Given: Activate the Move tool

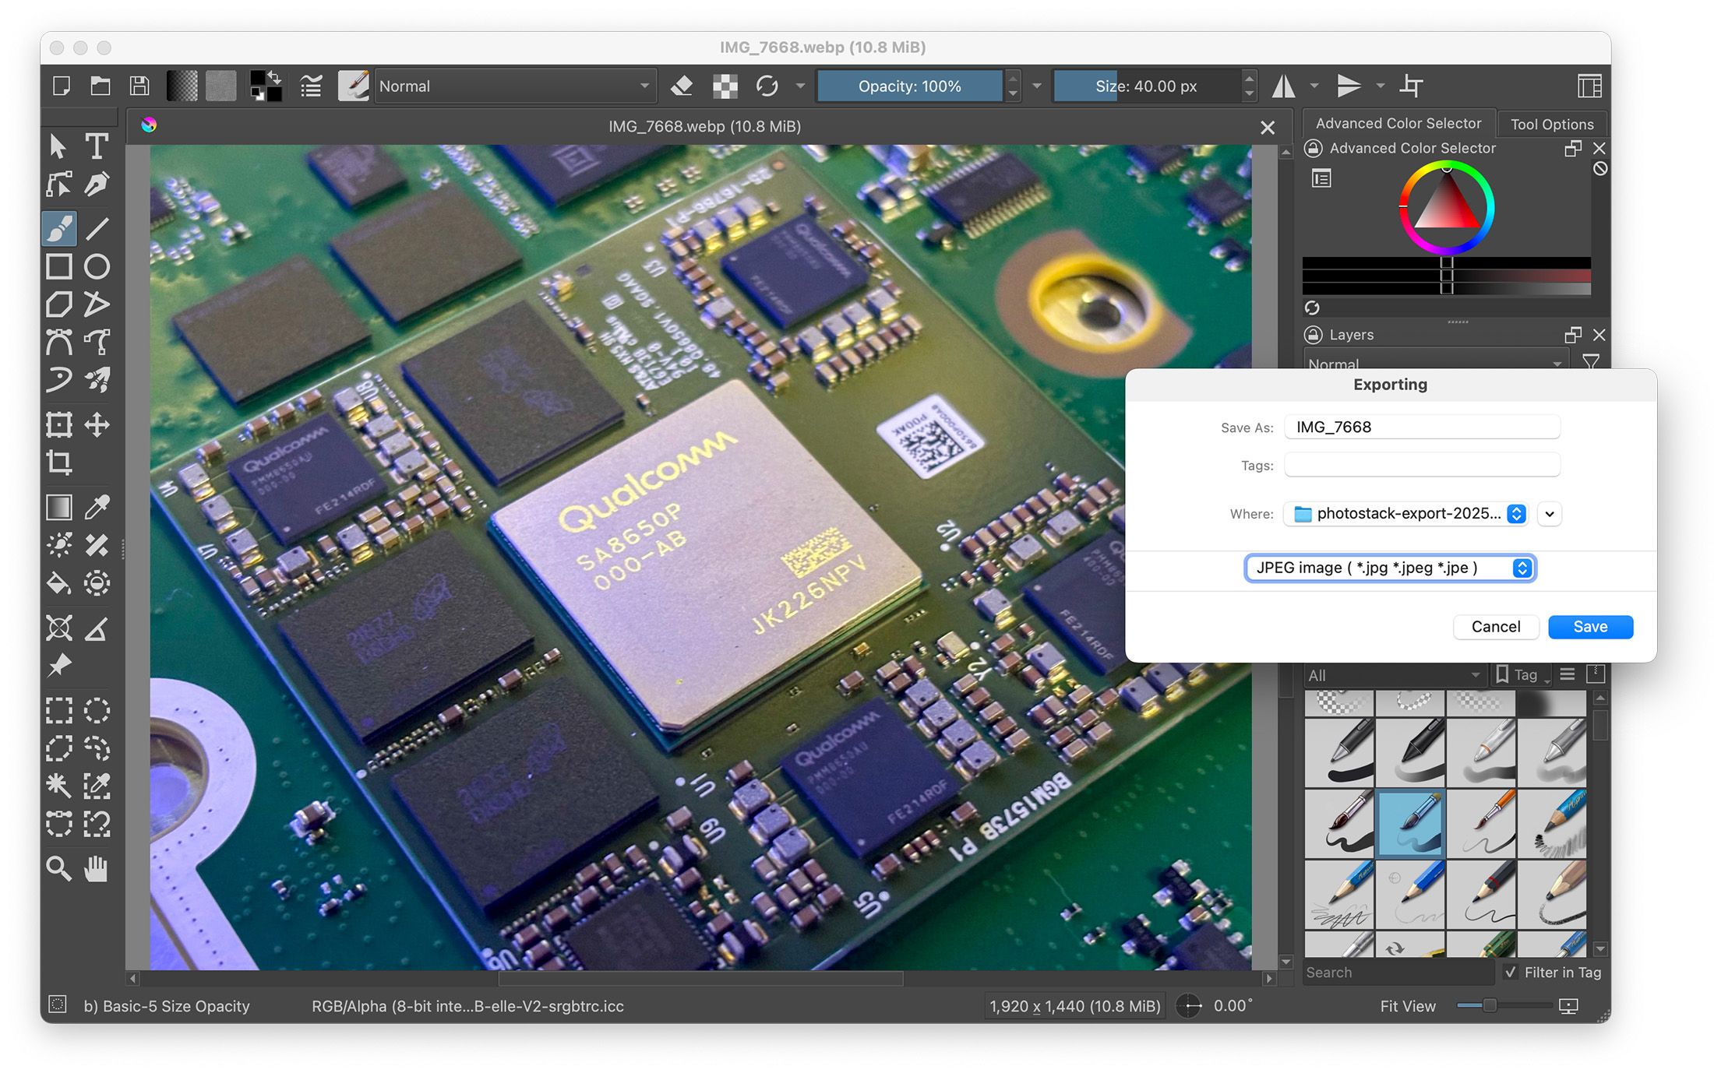Looking at the screenshot, I should tap(97, 425).
